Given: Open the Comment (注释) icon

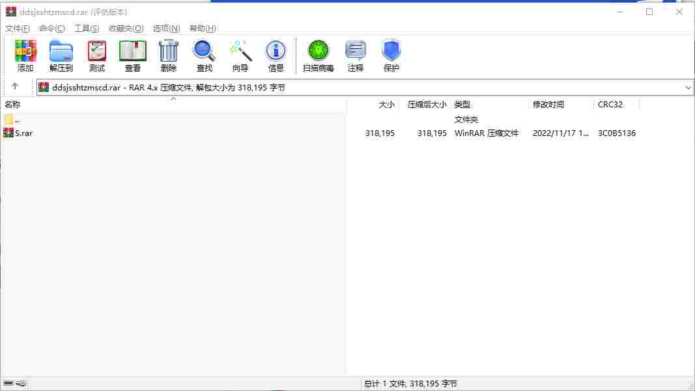Looking at the screenshot, I should [x=356, y=55].
